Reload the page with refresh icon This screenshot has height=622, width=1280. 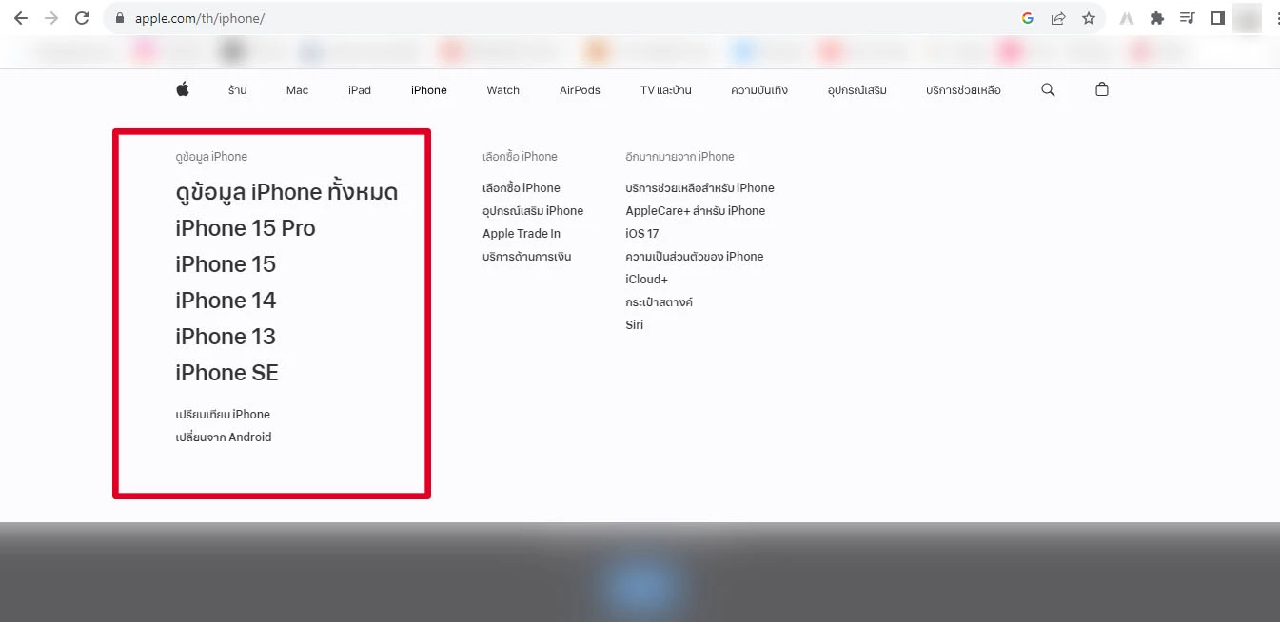point(82,18)
